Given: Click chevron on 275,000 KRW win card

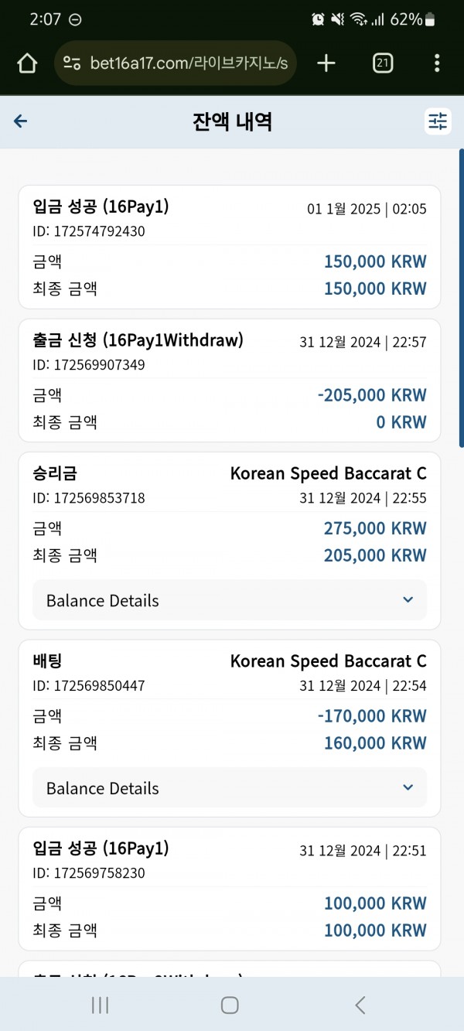Looking at the screenshot, I should [408, 600].
